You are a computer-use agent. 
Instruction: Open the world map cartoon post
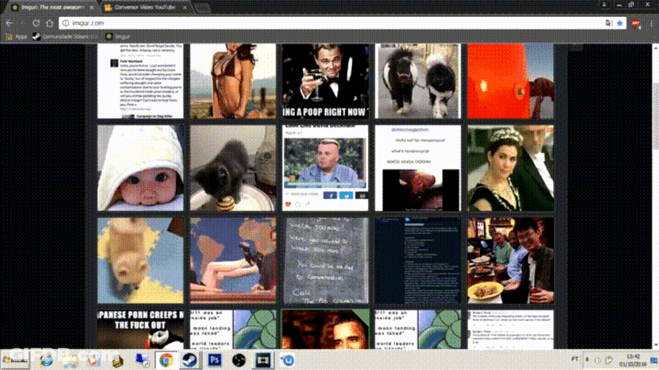pos(233,260)
